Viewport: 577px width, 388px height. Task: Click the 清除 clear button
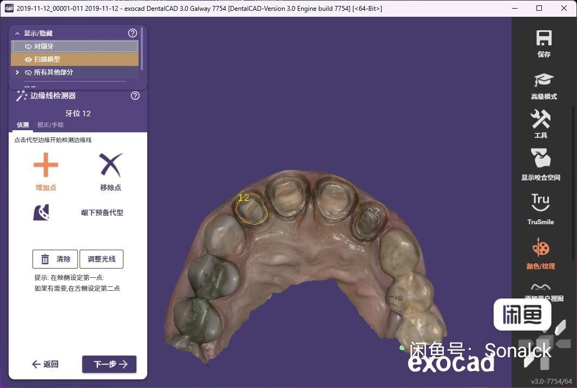coord(55,259)
